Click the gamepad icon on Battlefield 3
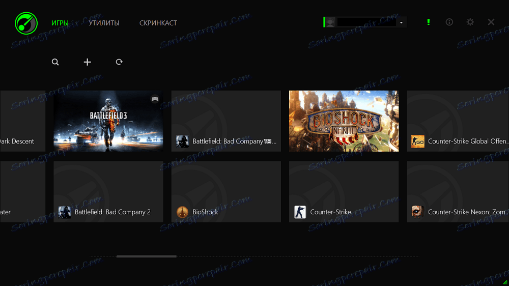The height and width of the screenshot is (286, 509). [x=155, y=99]
